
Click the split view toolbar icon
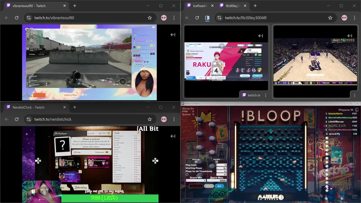[x=207, y=18]
